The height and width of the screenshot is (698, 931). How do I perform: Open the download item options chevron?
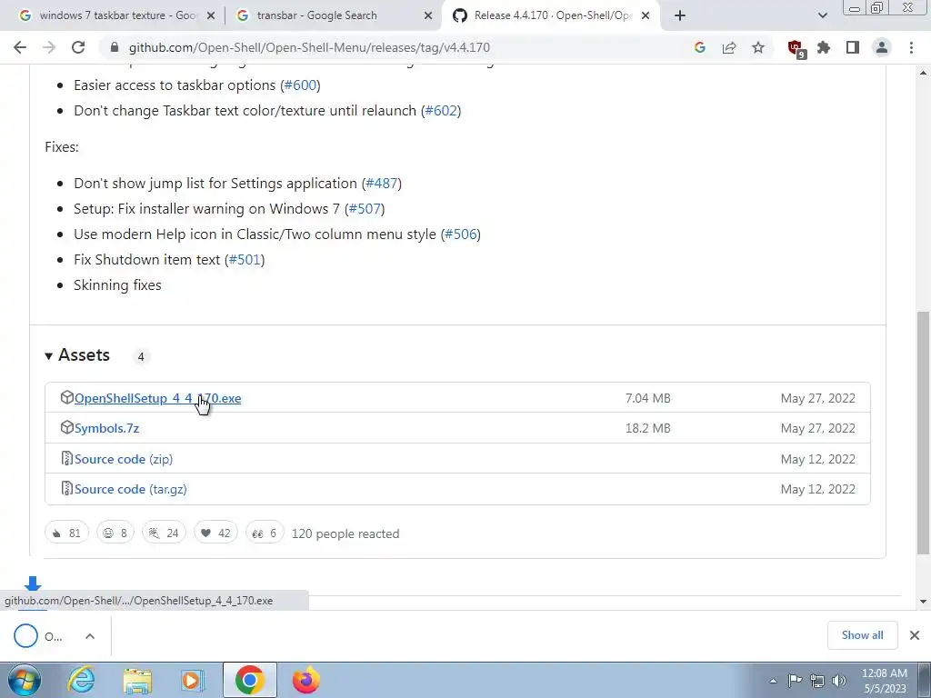point(90,636)
